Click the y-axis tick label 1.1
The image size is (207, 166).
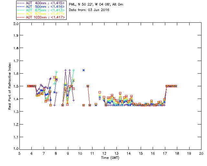pos(16,137)
